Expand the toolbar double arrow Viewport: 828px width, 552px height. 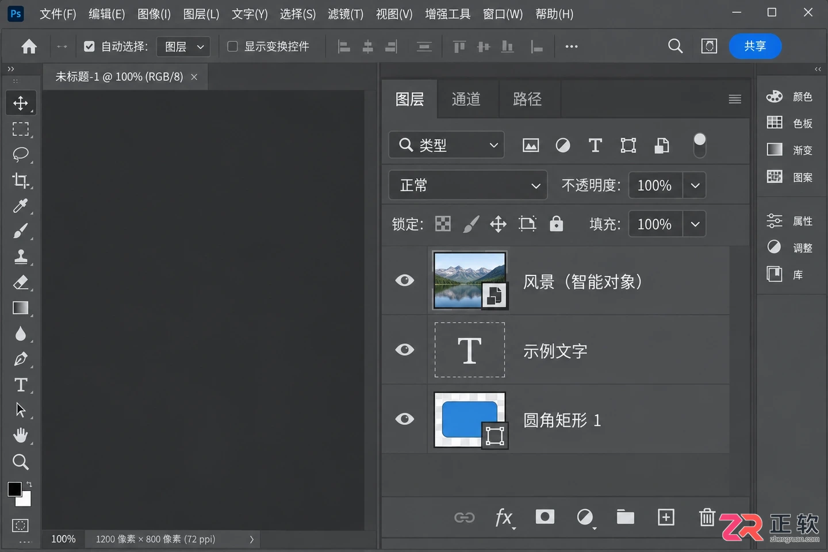click(x=11, y=69)
